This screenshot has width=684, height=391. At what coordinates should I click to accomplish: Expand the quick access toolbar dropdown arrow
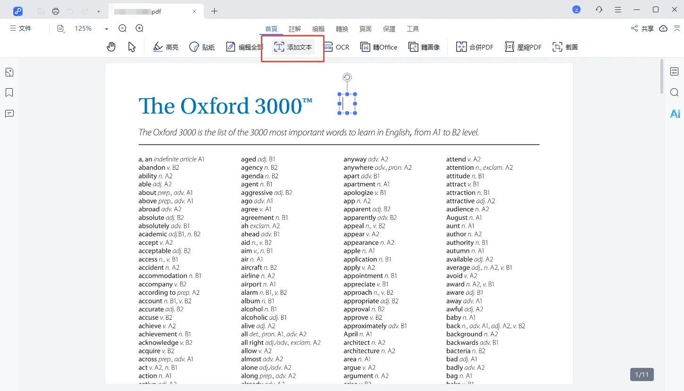[x=98, y=11]
